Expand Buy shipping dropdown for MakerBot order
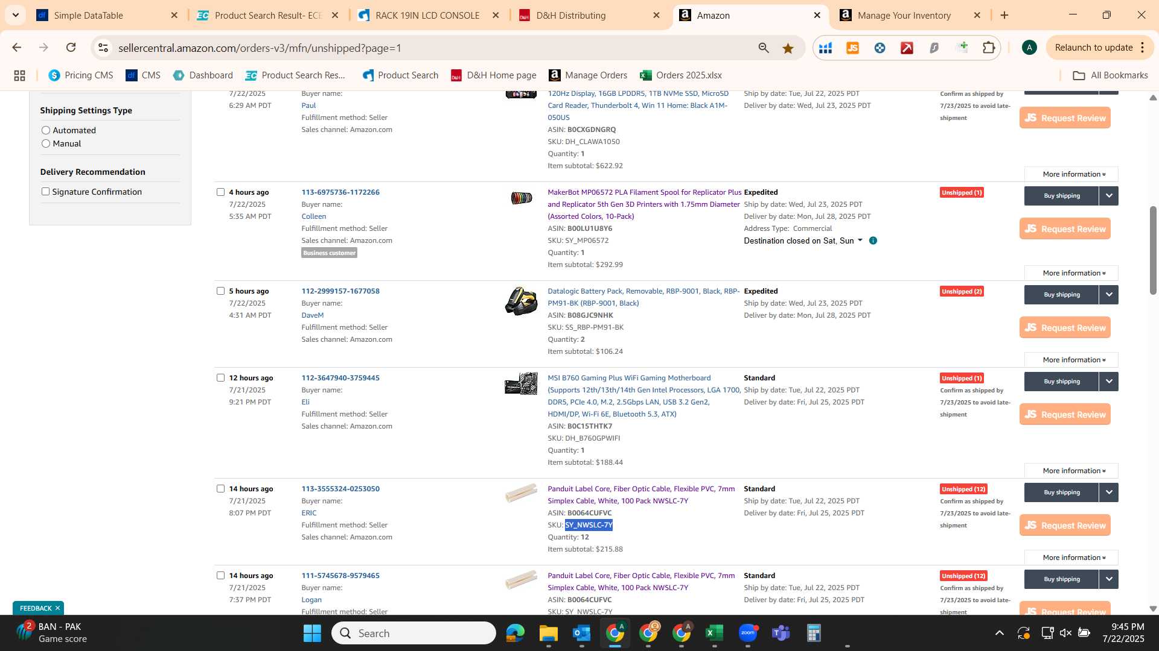 pos(1109,196)
